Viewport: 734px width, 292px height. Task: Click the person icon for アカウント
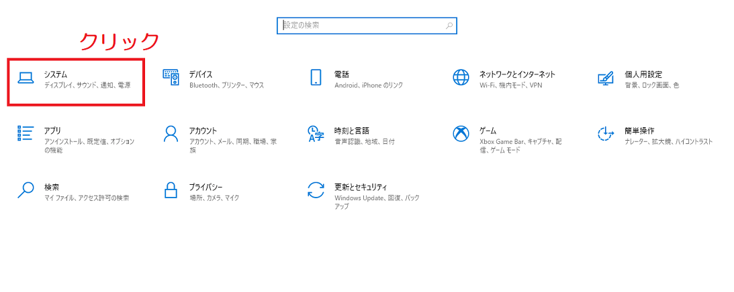pos(171,134)
